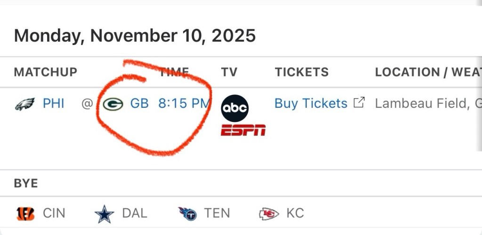
Task: Click the TICKETS column header
Action: (302, 72)
